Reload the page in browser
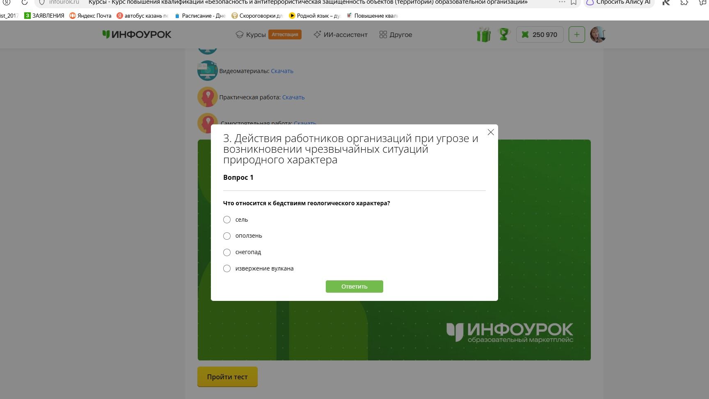 (x=24, y=2)
